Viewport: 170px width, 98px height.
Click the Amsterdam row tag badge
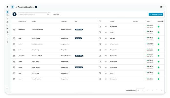click(79, 56)
